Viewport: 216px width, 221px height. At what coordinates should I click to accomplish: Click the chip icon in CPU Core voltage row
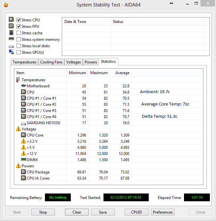23,135
